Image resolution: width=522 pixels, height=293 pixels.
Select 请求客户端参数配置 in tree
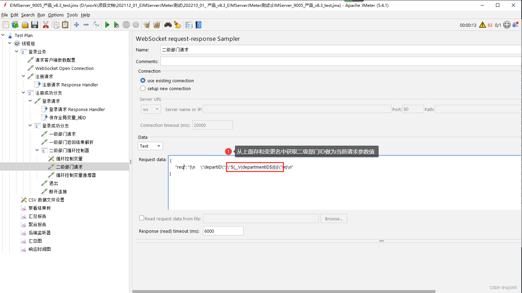click(x=55, y=60)
